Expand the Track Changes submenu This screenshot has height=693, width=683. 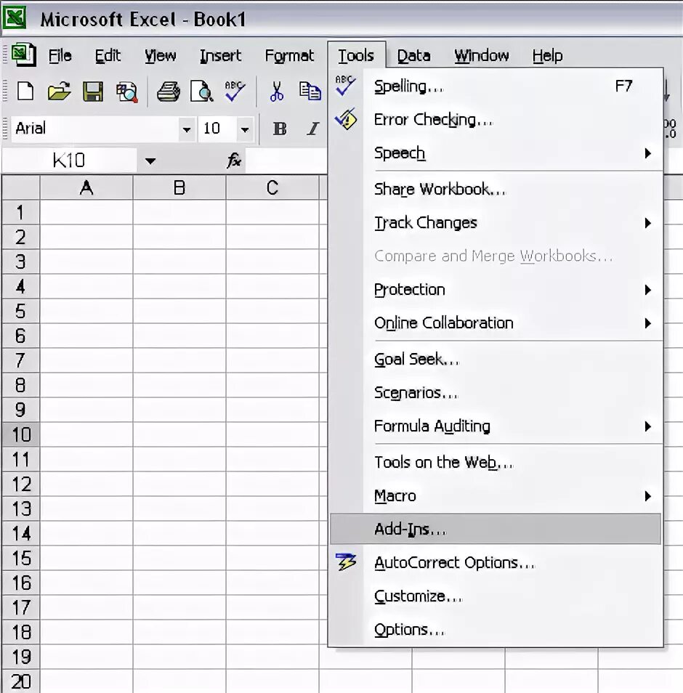click(x=496, y=223)
